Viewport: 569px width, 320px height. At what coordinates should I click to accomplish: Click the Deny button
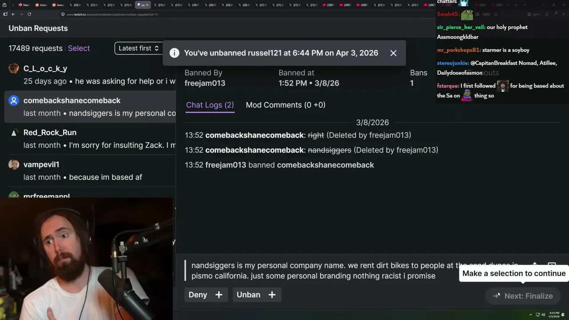coord(205,295)
